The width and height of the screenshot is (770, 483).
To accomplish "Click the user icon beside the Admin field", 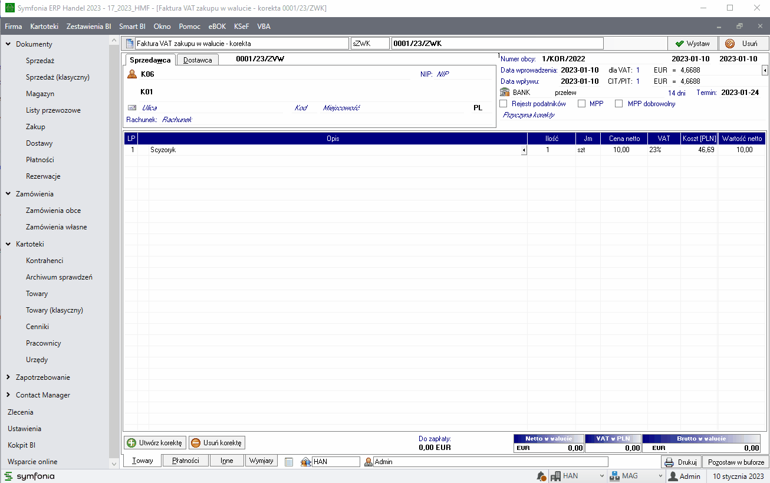I will (368, 462).
